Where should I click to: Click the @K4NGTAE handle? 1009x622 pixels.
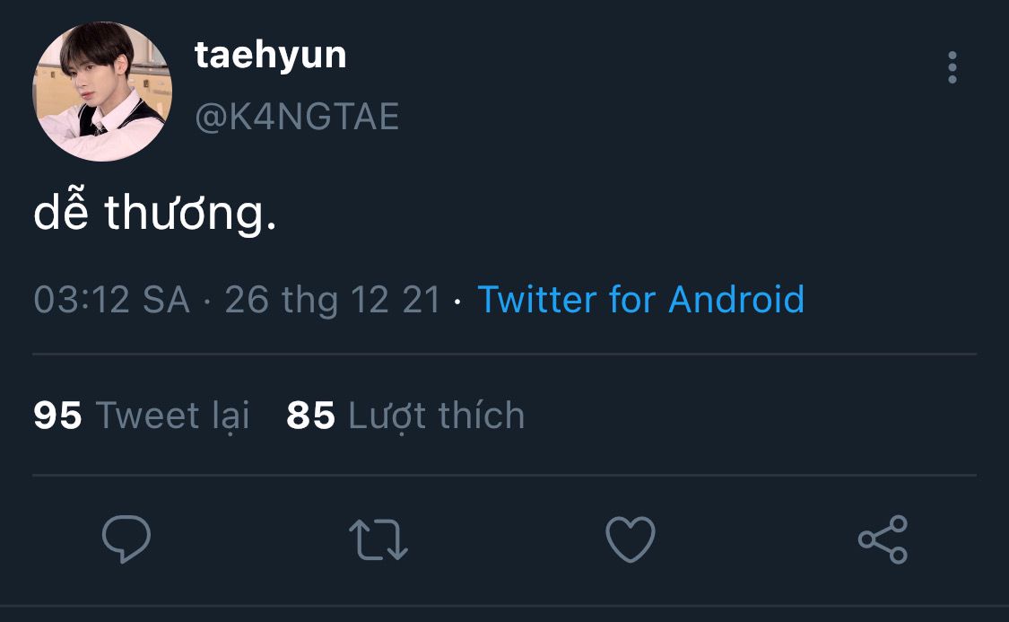coord(297,118)
